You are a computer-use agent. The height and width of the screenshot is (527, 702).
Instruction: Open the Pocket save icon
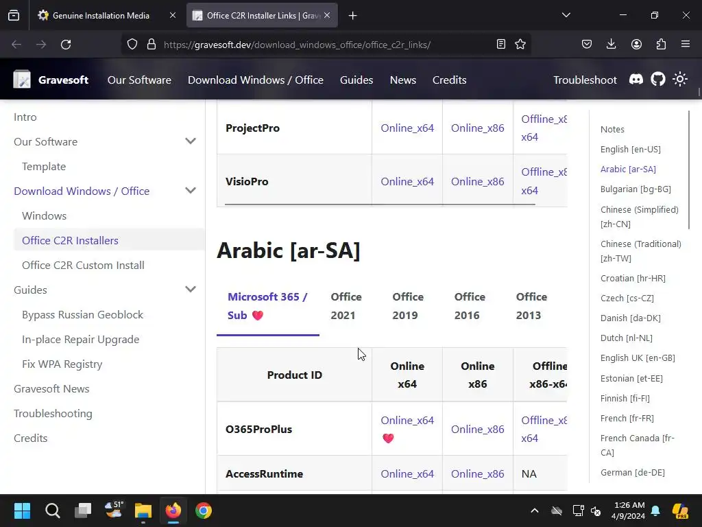587,45
